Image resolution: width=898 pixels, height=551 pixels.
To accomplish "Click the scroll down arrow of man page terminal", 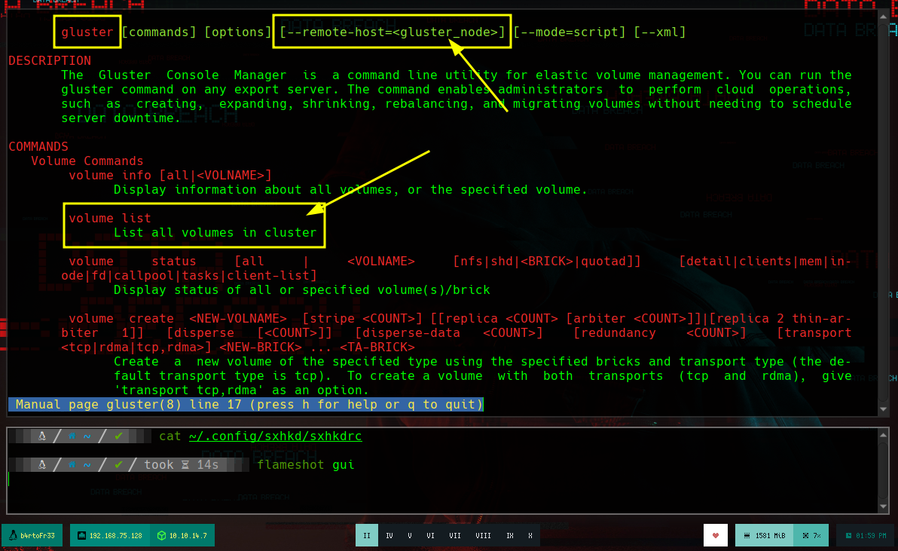I will [x=883, y=409].
